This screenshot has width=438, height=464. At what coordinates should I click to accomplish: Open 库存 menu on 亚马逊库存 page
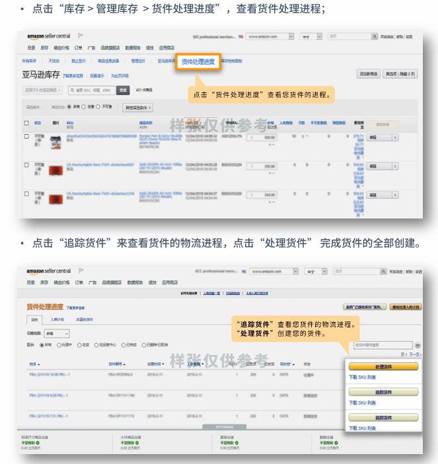click(x=44, y=48)
